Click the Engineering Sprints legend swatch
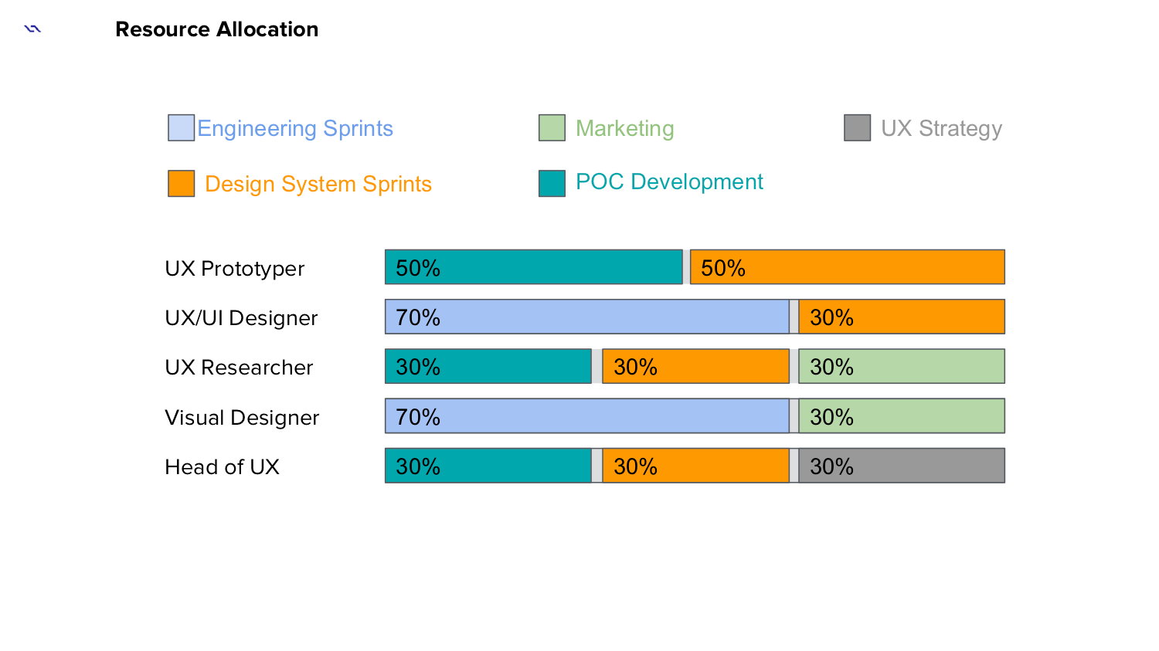The width and height of the screenshot is (1159, 651). [x=181, y=128]
